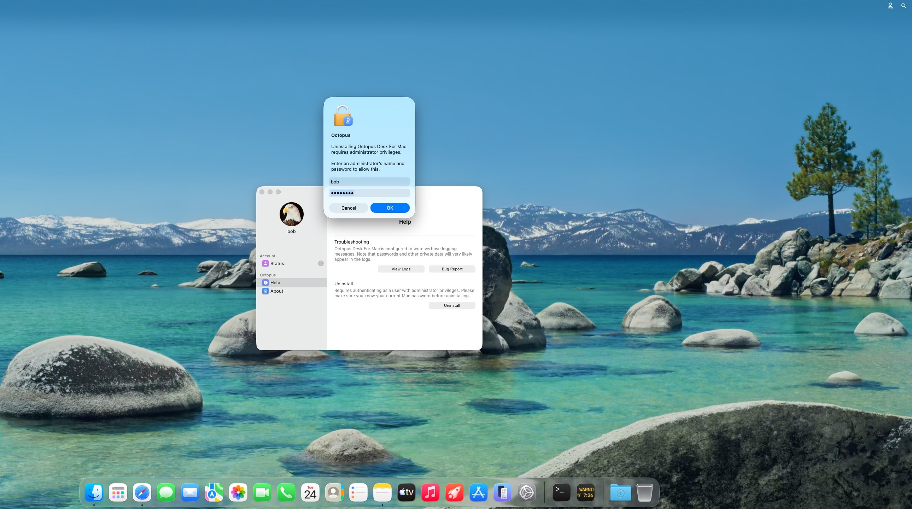
Task: Open Finder from the Dock
Action: point(94,492)
